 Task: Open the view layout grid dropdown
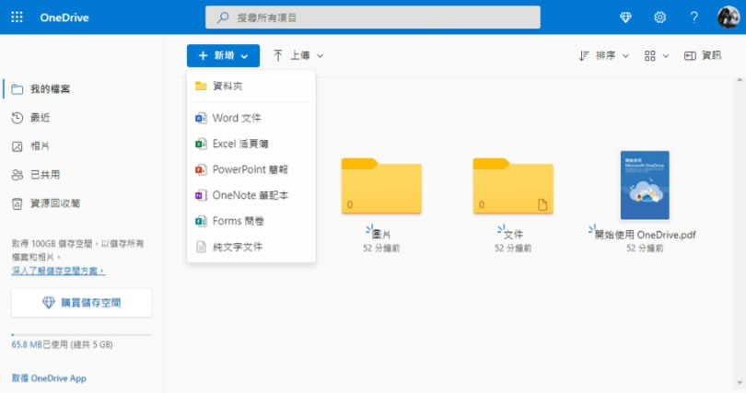point(657,56)
